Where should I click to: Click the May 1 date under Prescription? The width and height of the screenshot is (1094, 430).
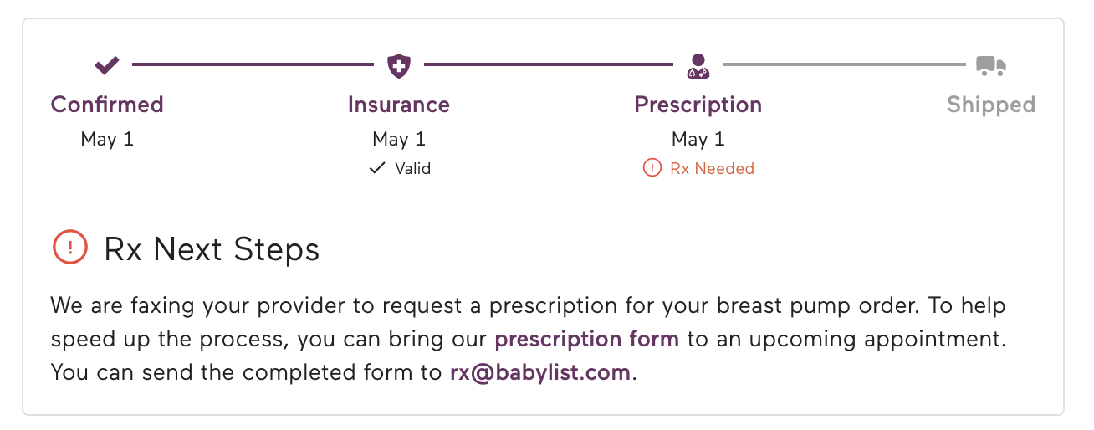pos(698,139)
